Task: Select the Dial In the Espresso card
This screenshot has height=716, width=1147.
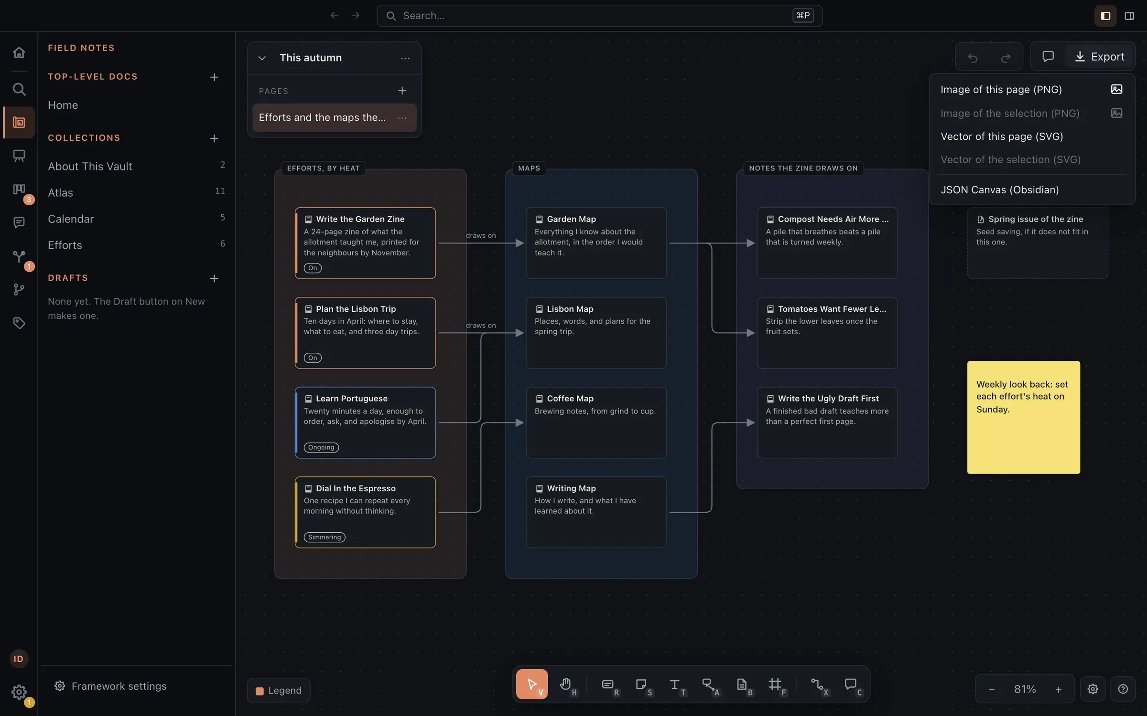Action: point(365,512)
